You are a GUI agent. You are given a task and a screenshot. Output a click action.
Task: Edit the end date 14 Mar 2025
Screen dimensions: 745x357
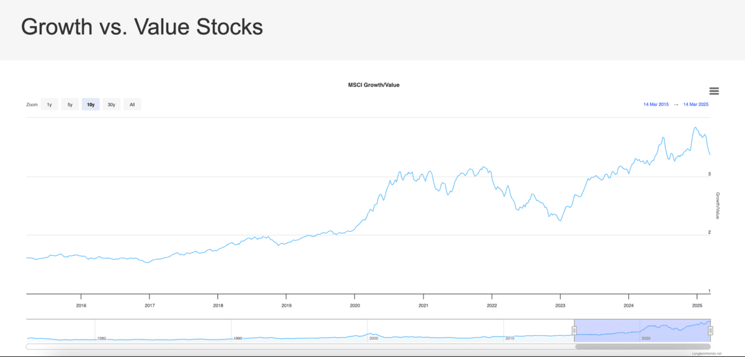click(695, 105)
